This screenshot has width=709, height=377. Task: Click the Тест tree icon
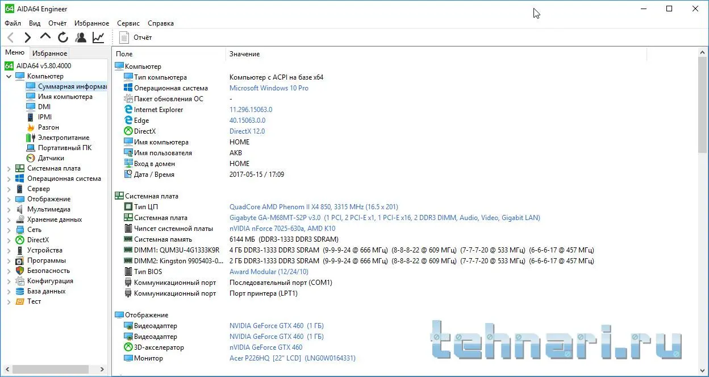(20, 301)
